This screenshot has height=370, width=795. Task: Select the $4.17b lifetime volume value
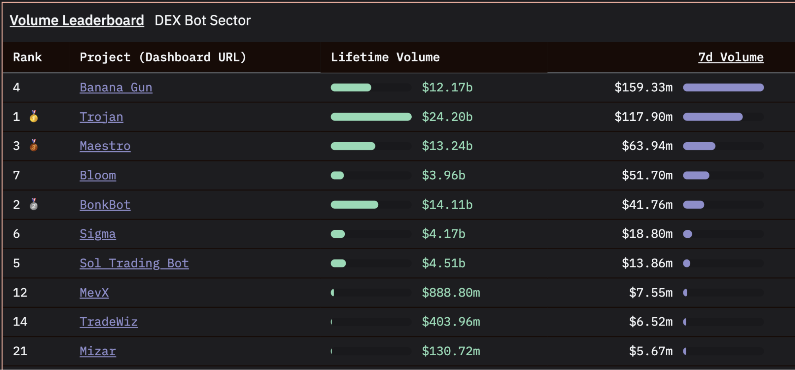pos(444,234)
